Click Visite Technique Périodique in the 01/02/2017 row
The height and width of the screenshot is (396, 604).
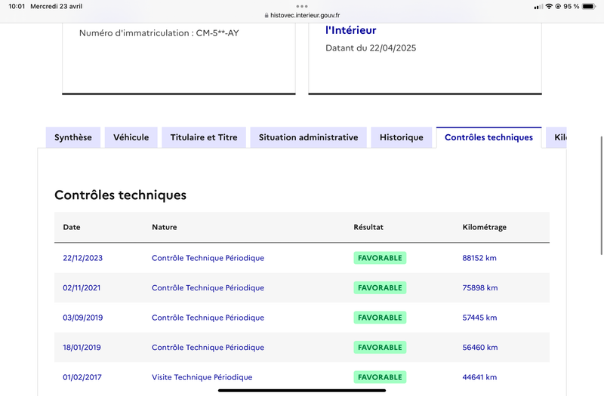(202, 377)
